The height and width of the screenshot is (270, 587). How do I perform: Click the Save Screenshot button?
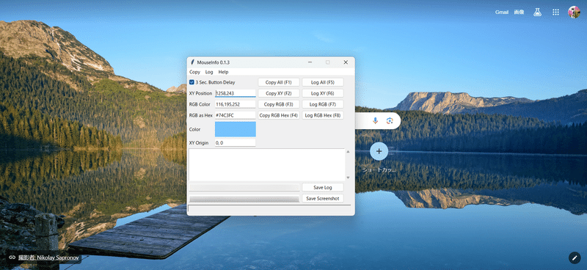[323, 199]
